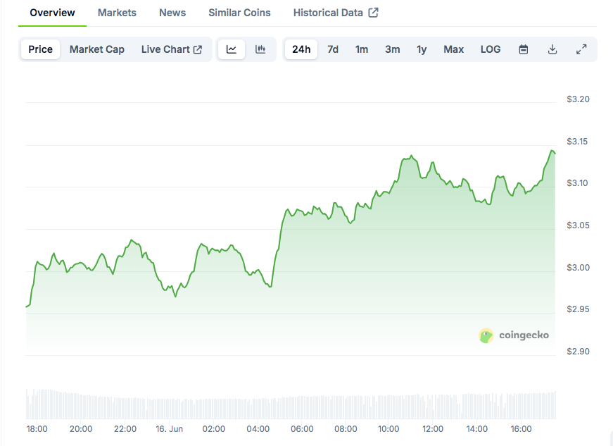Pick the 1y time range
Screen dimensions: 613x446
point(422,49)
